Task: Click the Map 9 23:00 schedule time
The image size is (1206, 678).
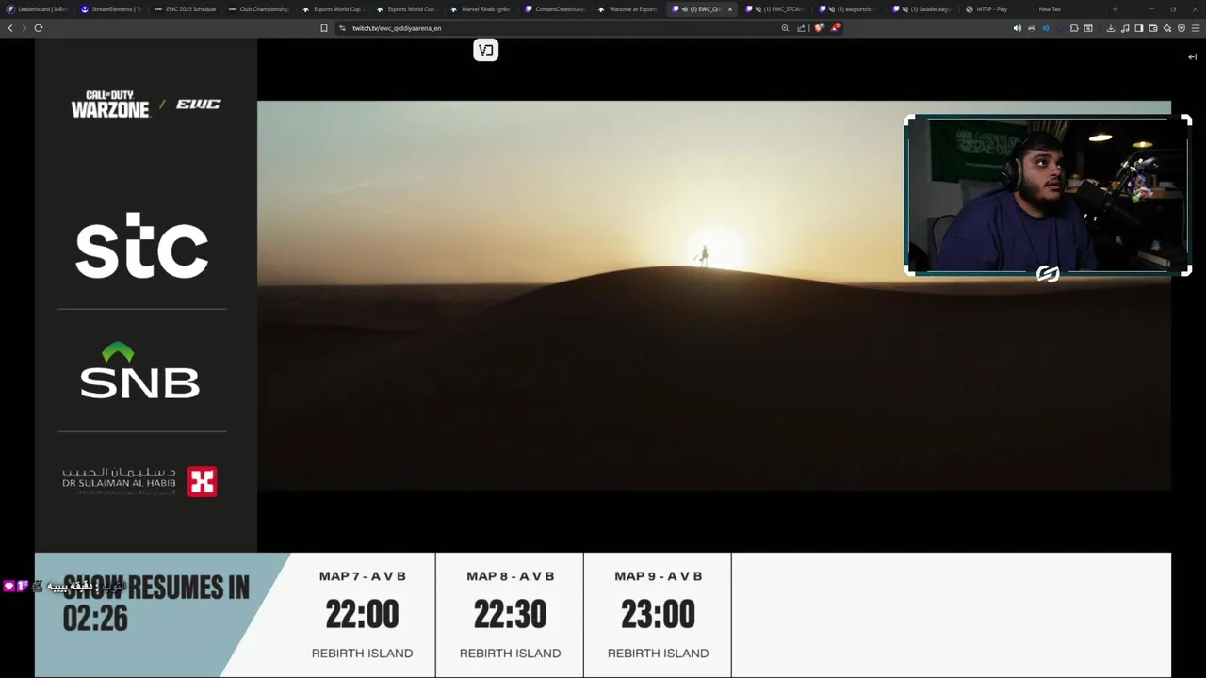Action: [658, 615]
